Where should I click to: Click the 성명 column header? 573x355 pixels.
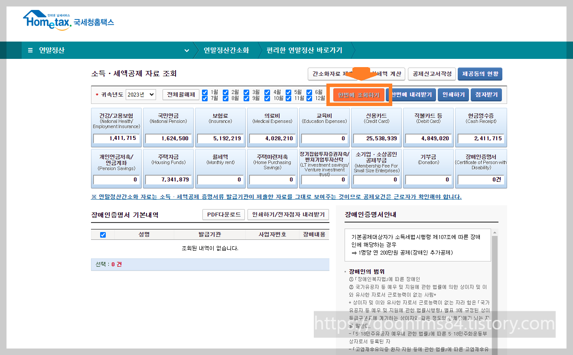click(144, 234)
